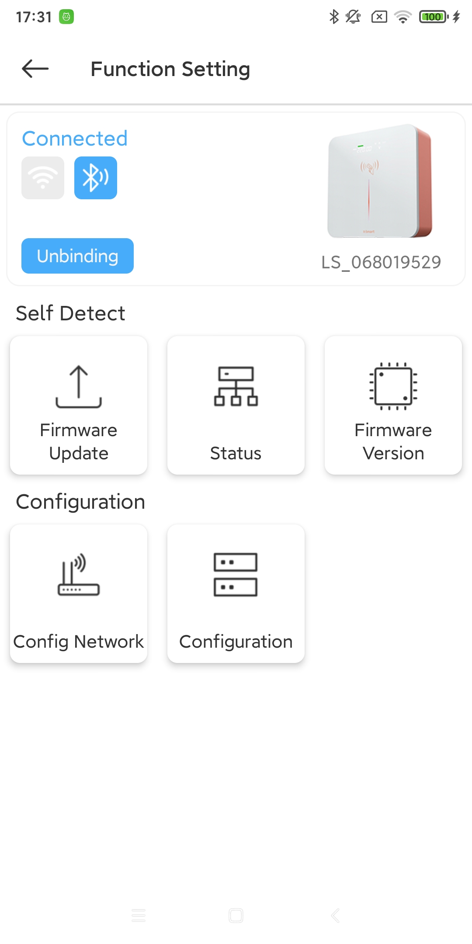Tap the Connected status text
Screen dimensions: 472x944
[75, 139]
